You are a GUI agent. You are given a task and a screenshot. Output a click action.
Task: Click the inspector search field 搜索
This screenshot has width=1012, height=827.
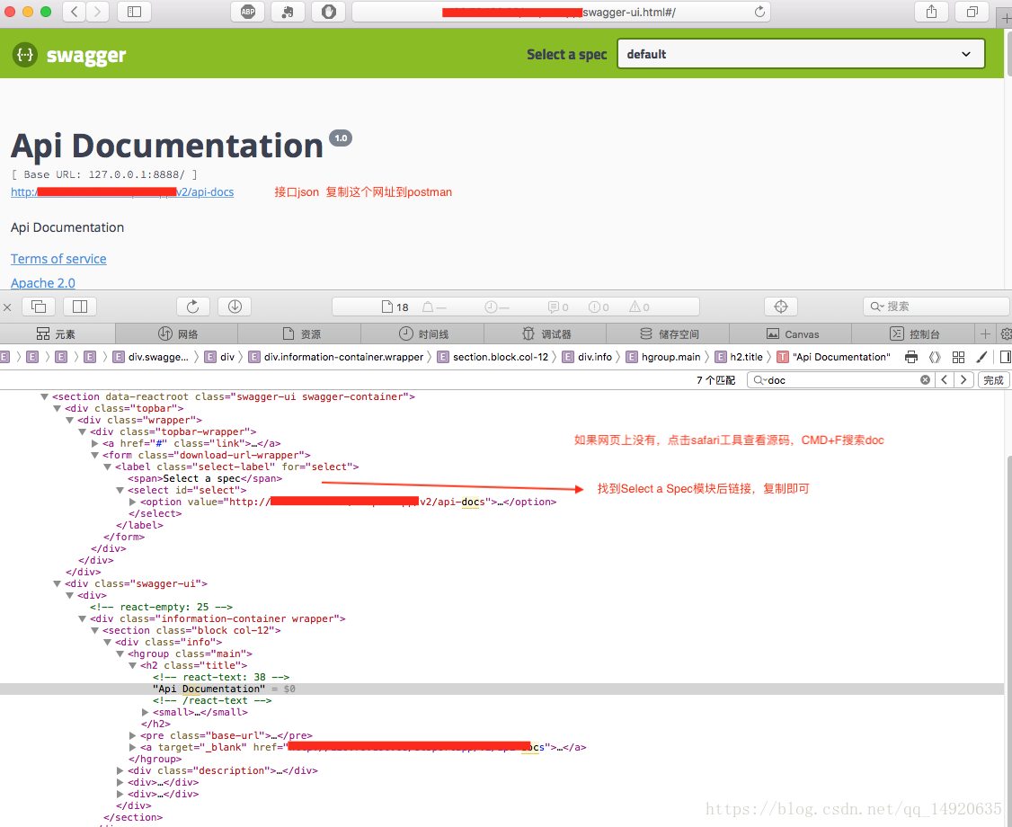pos(937,307)
